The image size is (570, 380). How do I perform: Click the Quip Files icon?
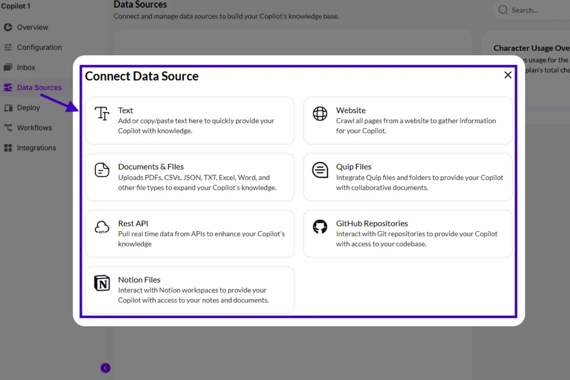[320, 170]
